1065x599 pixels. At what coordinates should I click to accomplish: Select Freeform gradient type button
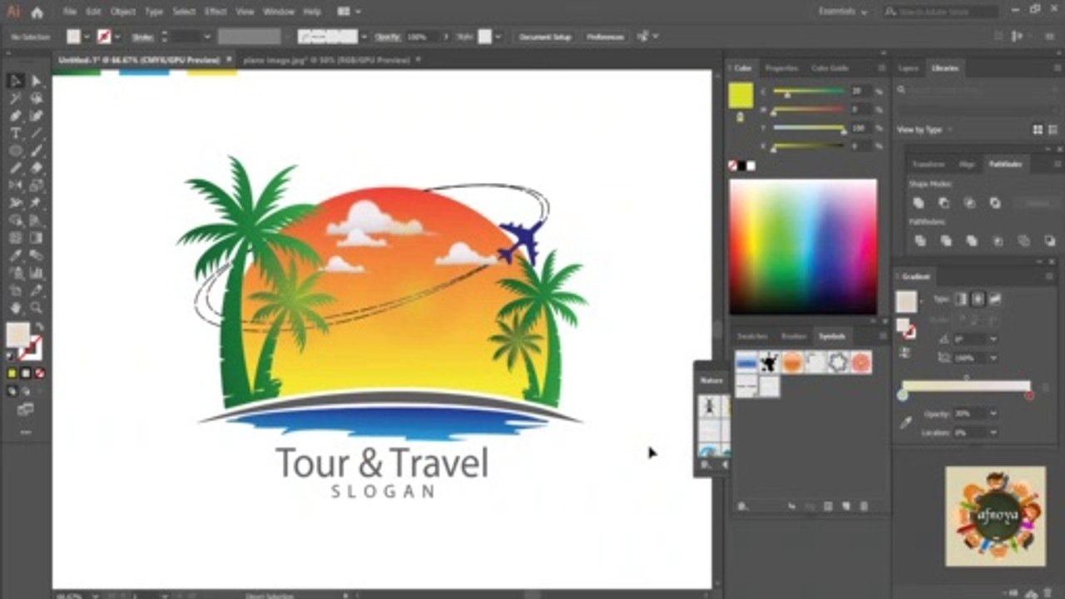996,299
